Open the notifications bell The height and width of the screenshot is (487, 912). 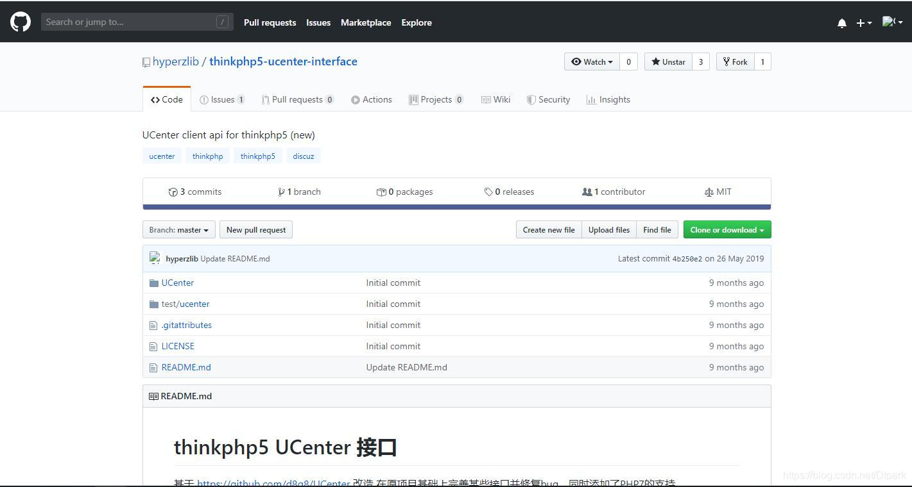(842, 23)
